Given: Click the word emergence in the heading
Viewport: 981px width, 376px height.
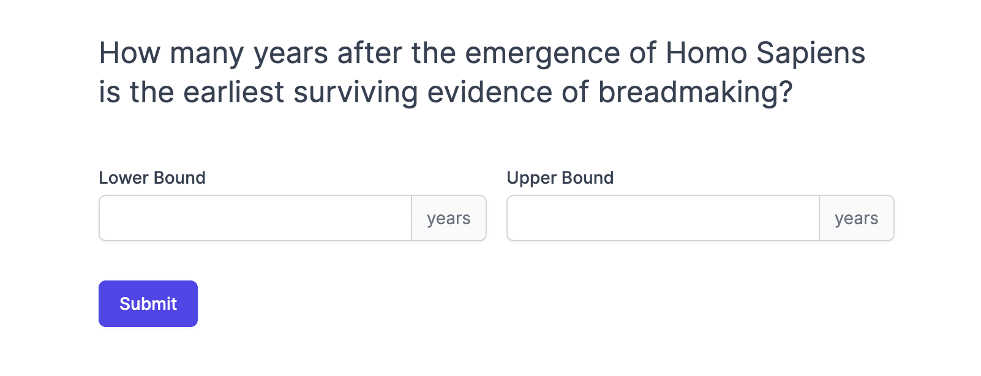Looking at the screenshot, I should 542,53.
